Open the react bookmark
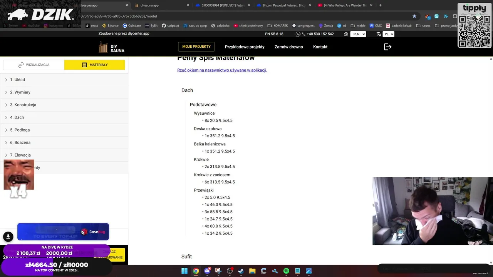The width and height of the screenshot is (493, 277). [92, 26]
